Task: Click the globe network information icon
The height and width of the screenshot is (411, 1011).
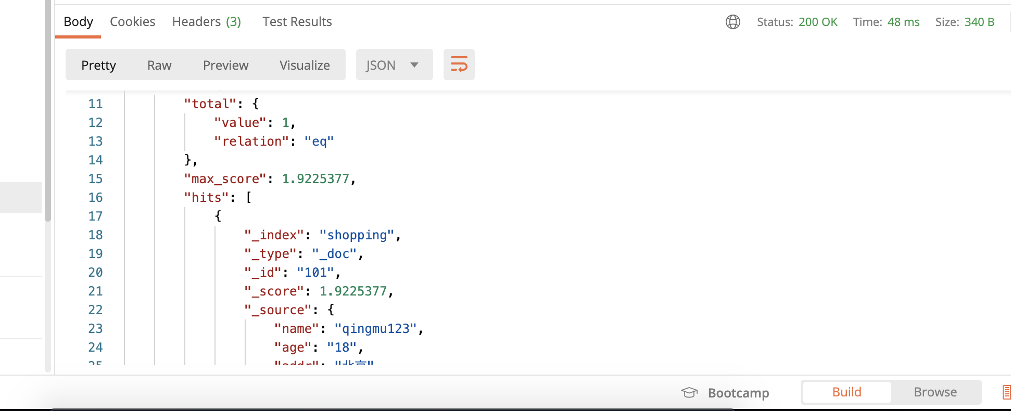Action: pos(733,22)
